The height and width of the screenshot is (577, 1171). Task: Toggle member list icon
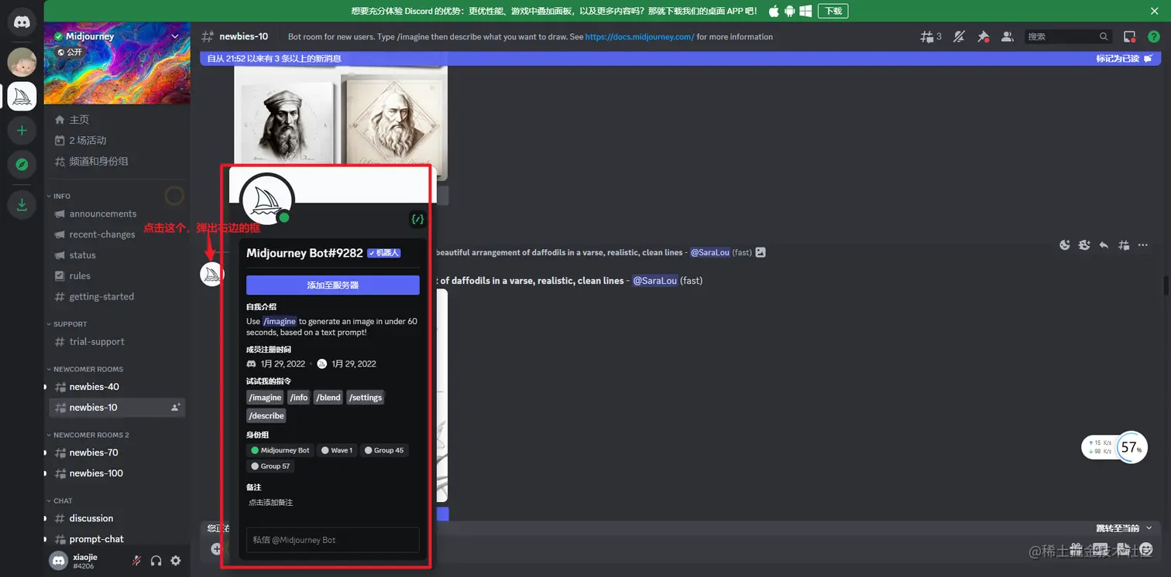[x=1007, y=36]
